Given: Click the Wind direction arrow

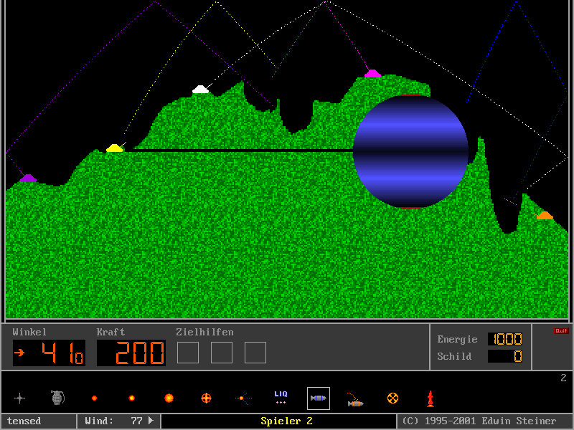Looking at the screenshot, I should click(x=151, y=421).
